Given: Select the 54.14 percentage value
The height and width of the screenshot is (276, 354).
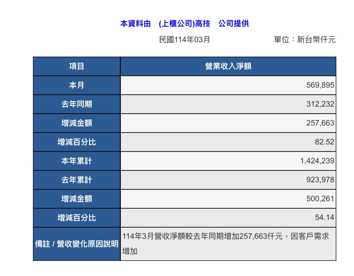Looking at the screenshot, I should [324, 218].
